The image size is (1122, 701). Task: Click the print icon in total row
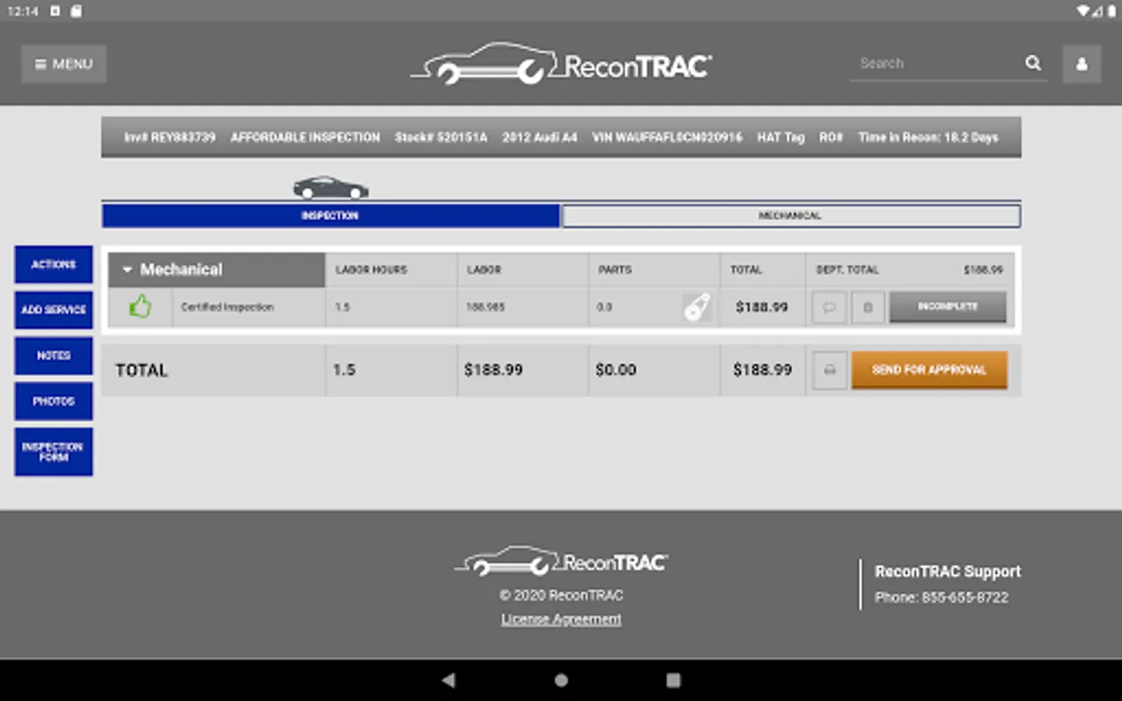pyautogui.click(x=830, y=370)
